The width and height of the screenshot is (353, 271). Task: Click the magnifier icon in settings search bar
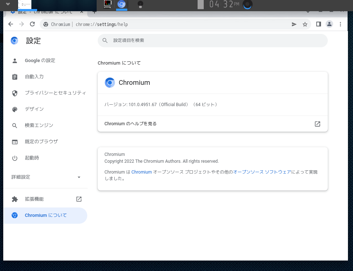click(105, 40)
